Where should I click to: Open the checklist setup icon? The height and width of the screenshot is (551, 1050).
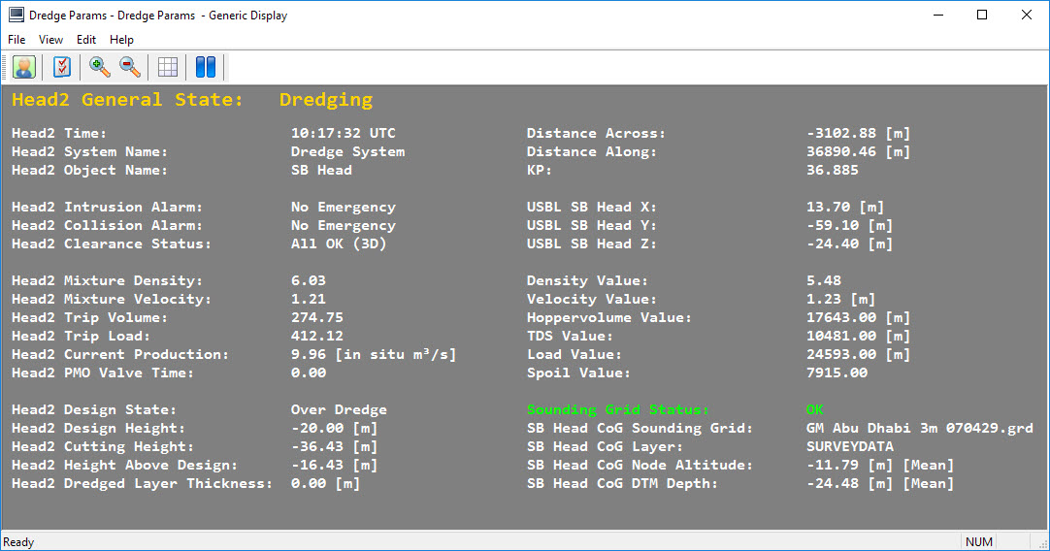[x=62, y=67]
